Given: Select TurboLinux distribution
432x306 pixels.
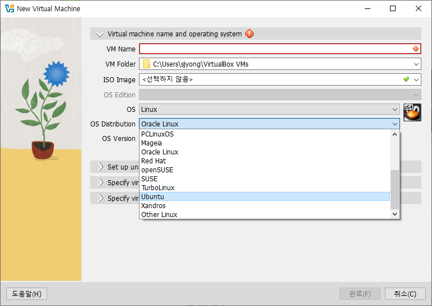Looking at the screenshot, I should click(x=265, y=187).
